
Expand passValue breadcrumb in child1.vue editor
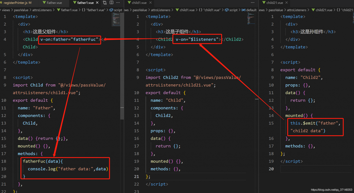[x=139, y=10]
